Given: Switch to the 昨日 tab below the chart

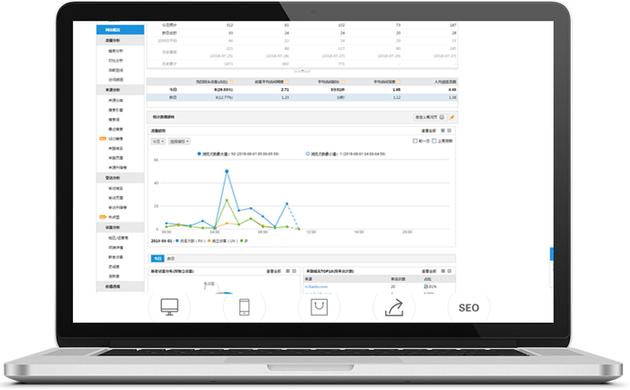Looking at the screenshot, I should pyautogui.click(x=170, y=258).
